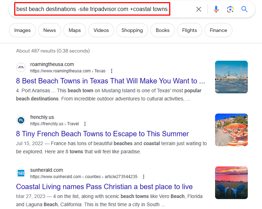Click the sunherald.com site favicon

coord(21,173)
